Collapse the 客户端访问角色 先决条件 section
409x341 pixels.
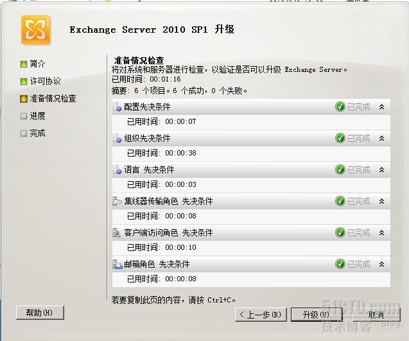(x=381, y=232)
